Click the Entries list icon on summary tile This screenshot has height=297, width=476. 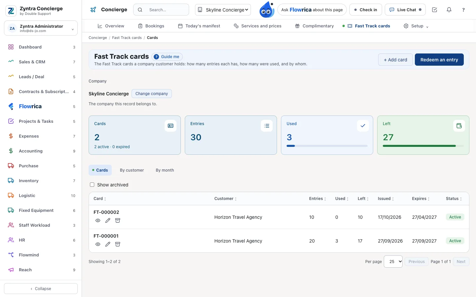click(x=267, y=126)
